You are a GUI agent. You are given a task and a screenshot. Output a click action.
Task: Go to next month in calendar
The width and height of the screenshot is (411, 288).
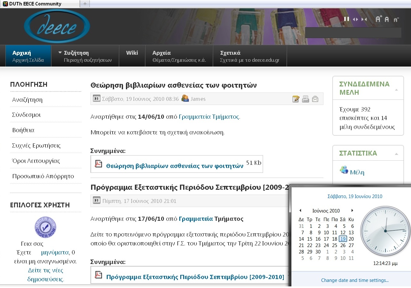pyautogui.click(x=352, y=211)
